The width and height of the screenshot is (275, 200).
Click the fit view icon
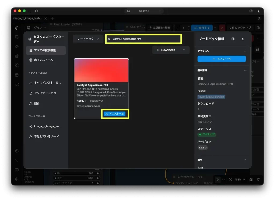[230, 180]
